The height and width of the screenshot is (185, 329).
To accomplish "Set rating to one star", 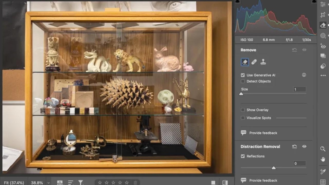I will click(x=100, y=183).
